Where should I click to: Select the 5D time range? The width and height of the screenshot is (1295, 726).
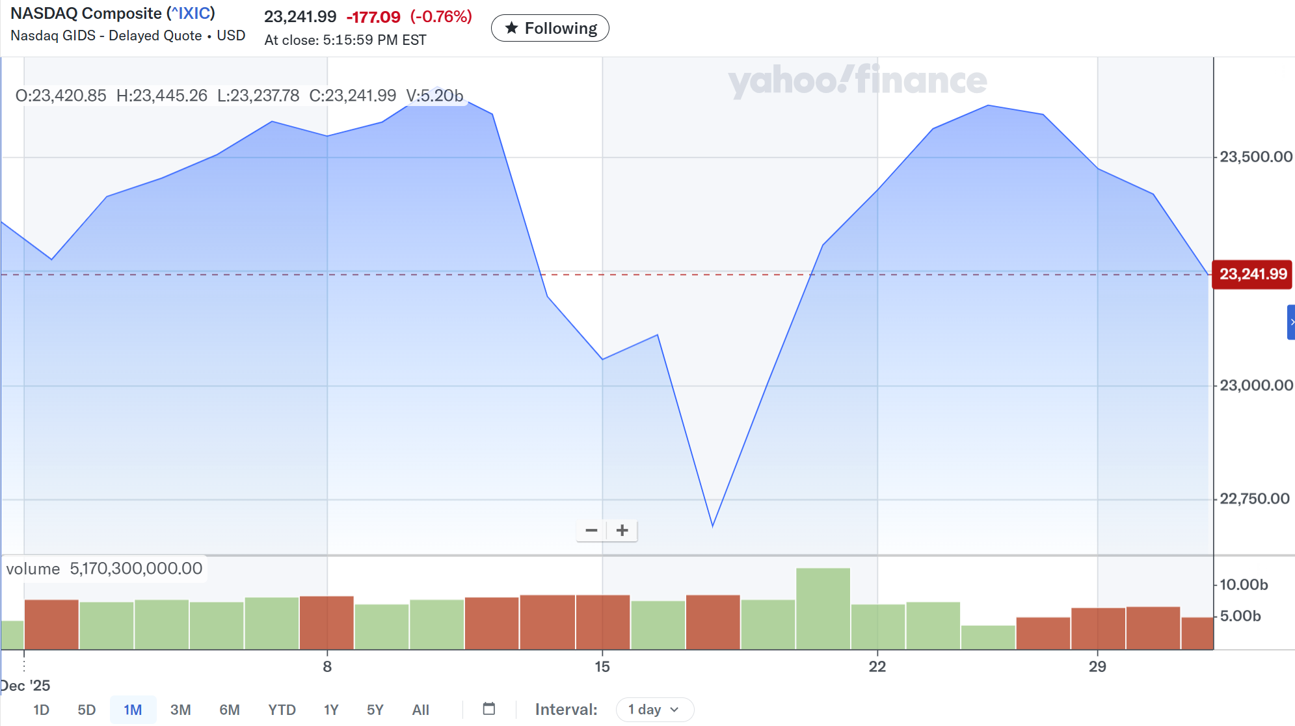coord(87,710)
